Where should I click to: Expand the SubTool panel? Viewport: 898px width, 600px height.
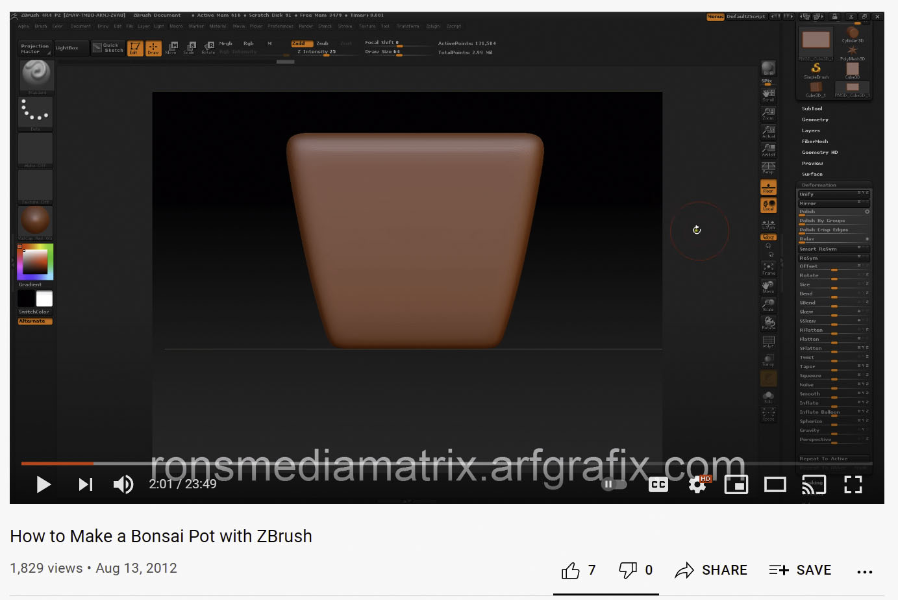pyautogui.click(x=812, y=108)
